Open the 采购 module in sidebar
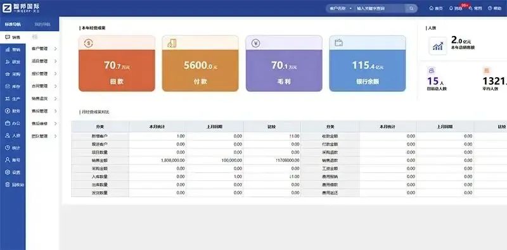Image resolution: width=507 pixels, height=250 pixels. pos(13,74)
